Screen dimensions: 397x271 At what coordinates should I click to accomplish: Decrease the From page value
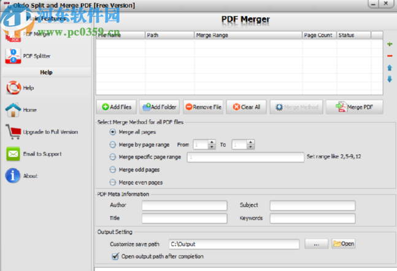[212, 147]
